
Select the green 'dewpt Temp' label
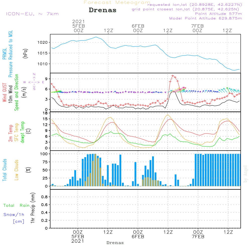22,132
